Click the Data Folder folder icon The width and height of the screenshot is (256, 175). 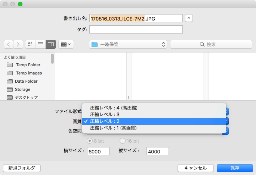point(10,81)
